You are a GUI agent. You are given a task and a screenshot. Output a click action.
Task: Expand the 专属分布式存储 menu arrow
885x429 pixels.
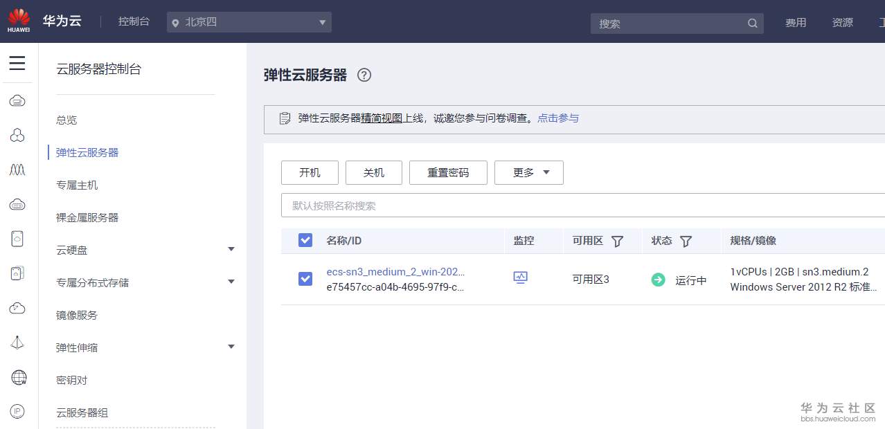[231, 282]
